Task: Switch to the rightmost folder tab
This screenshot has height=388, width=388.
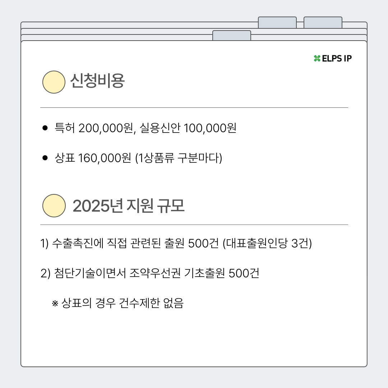Action: tap(323, 22)
